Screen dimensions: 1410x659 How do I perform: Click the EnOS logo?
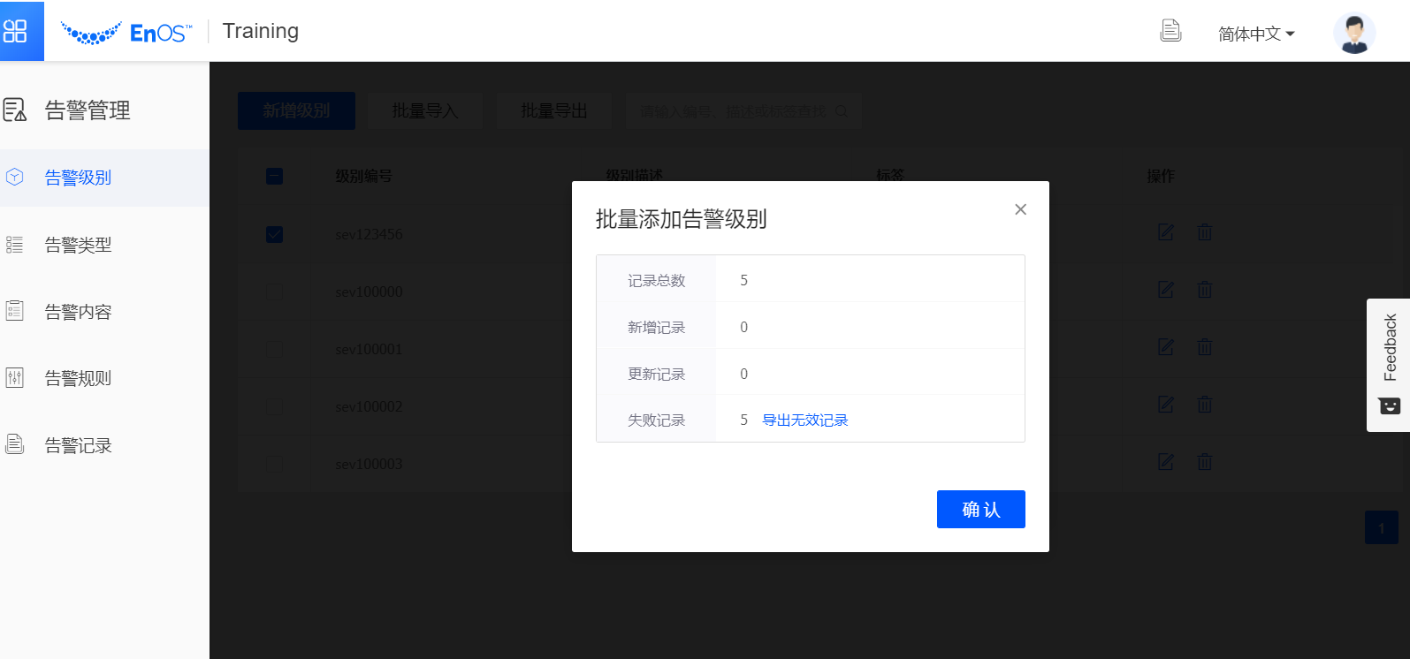click(x=126, y=33)
